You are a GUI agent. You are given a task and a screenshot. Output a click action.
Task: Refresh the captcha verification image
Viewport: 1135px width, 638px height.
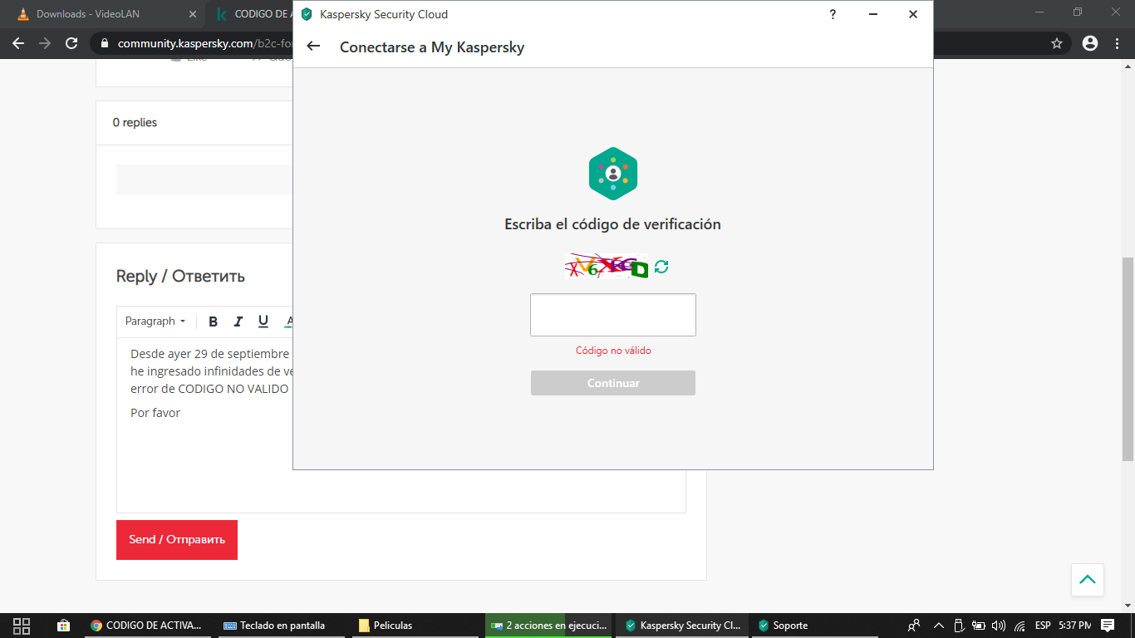661,267
